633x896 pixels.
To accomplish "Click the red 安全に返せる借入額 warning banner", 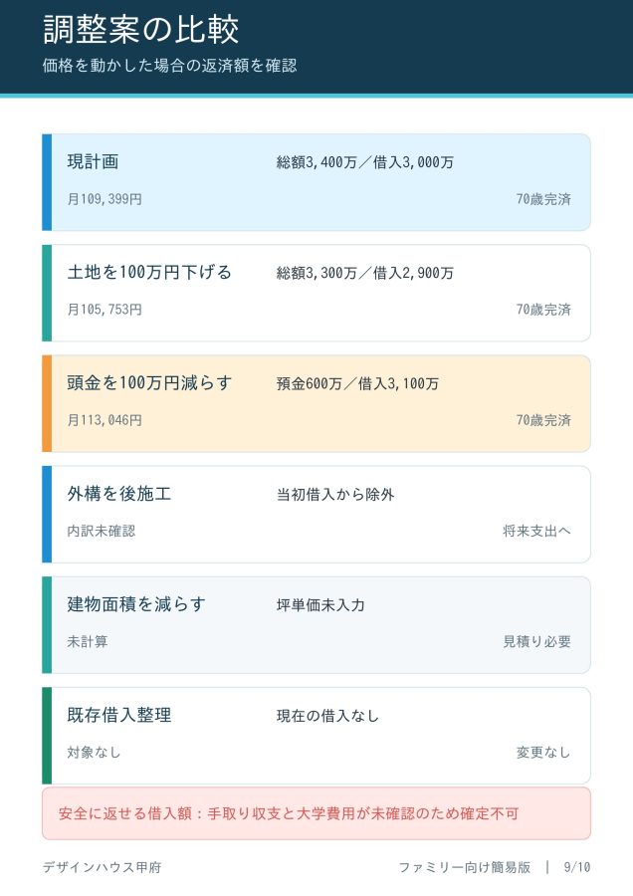I will pyautogui.click(x=316, y=813).
